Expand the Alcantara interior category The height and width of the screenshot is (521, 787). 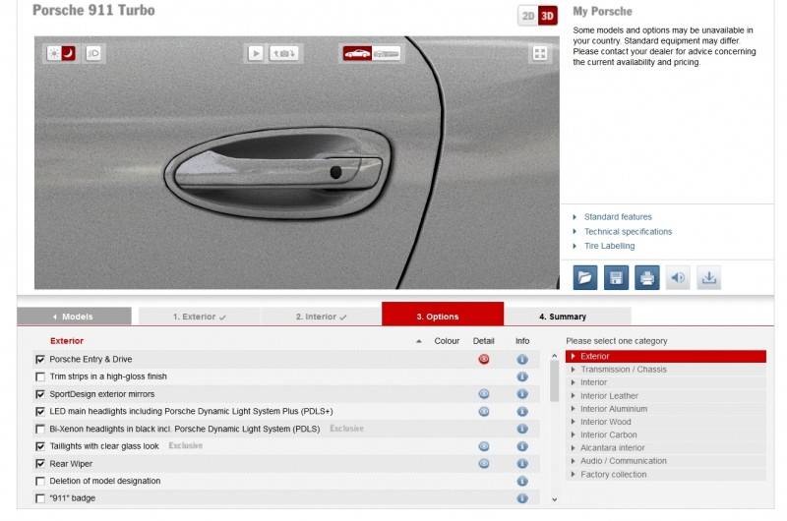(x=666, y=448)
